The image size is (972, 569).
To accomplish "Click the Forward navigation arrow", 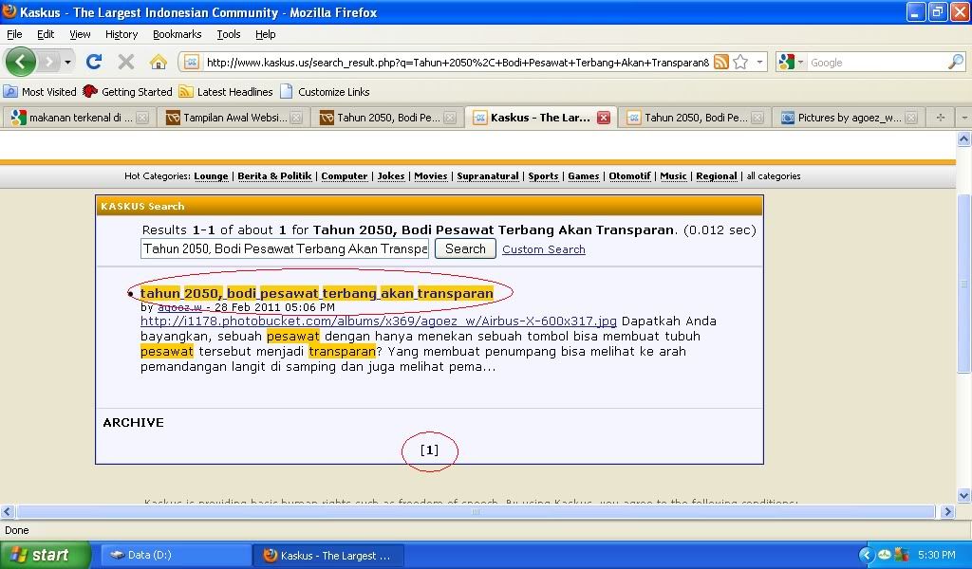I will (49, 62).
